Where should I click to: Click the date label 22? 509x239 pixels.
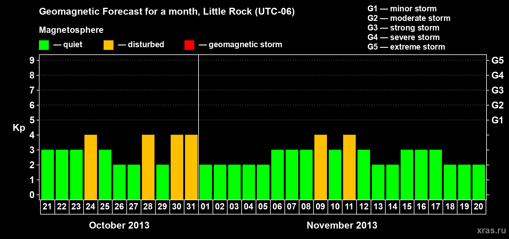(x=62, y=206)
